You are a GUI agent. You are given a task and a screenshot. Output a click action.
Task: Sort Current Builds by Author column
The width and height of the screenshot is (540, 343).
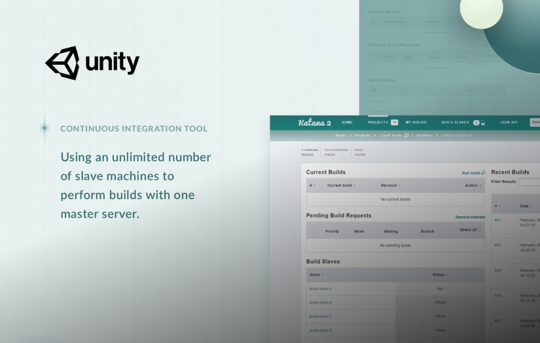click(473, 186)
